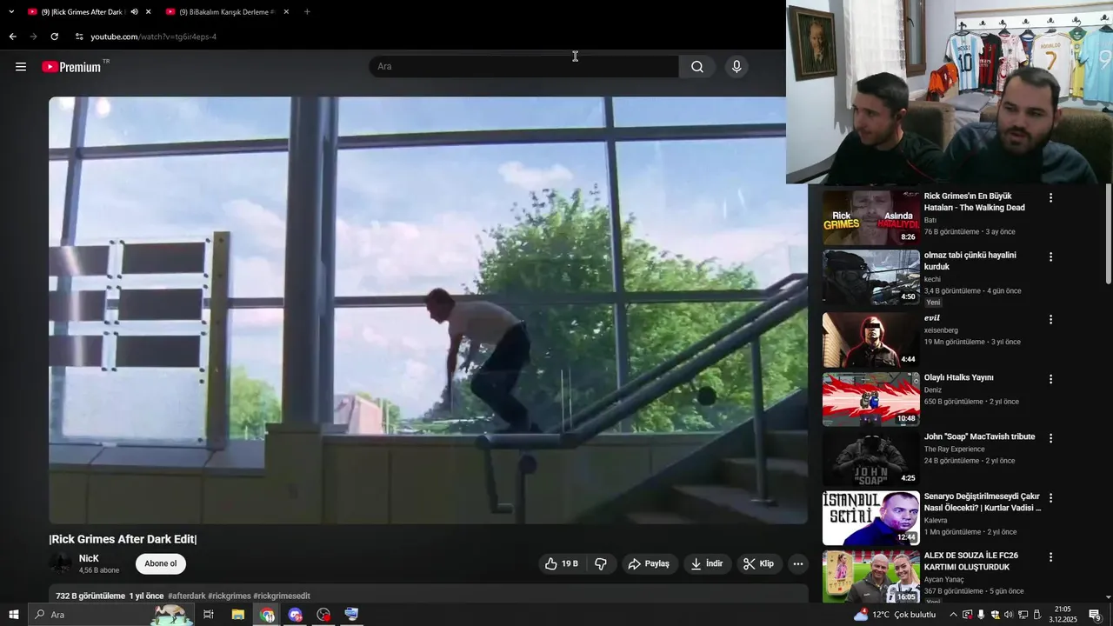Open The Ray Experience channel name
Viewport: 1113px width, 626px height.
coord(954,449)
